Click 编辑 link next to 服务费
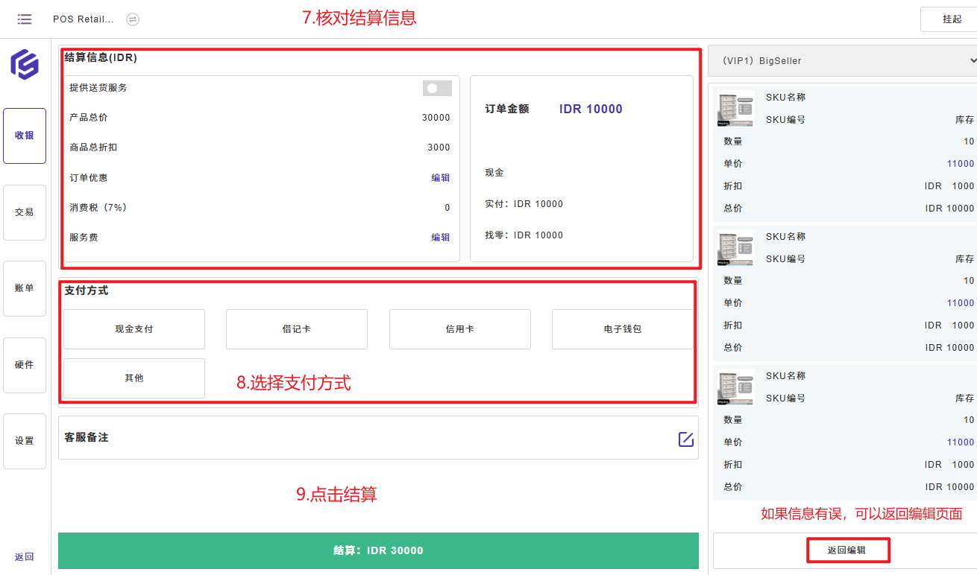977x575 pixels. click(440, 238)
